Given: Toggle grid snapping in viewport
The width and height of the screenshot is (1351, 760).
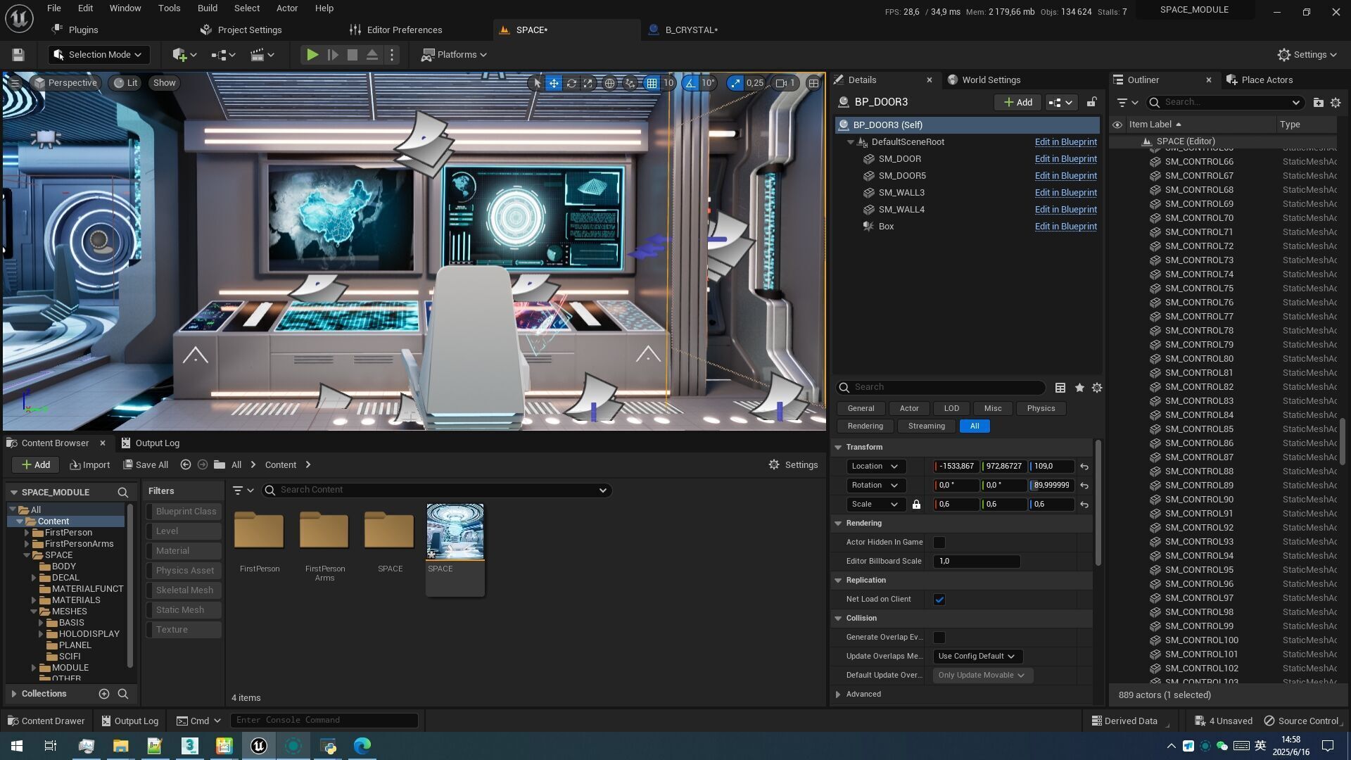Looking at the screenshot, I should 652,83.
